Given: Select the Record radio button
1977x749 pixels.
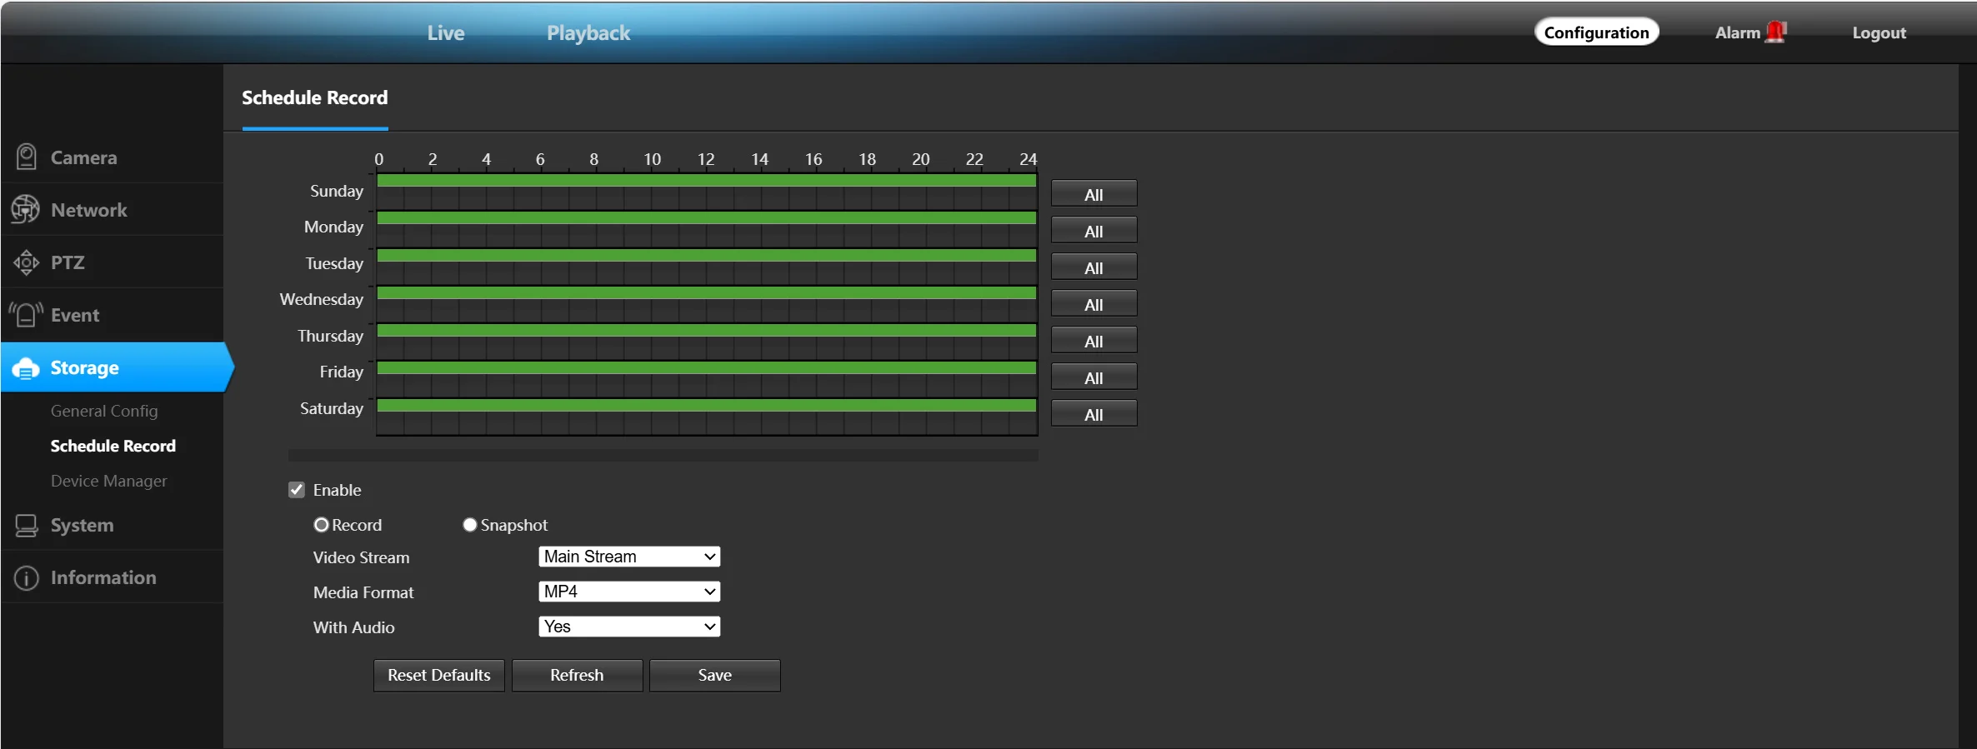Looking at the screenshot, I should point(321,525).
